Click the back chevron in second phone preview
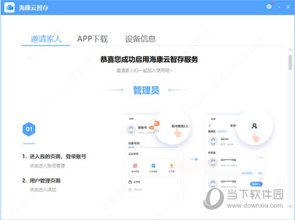 (210, 125)
